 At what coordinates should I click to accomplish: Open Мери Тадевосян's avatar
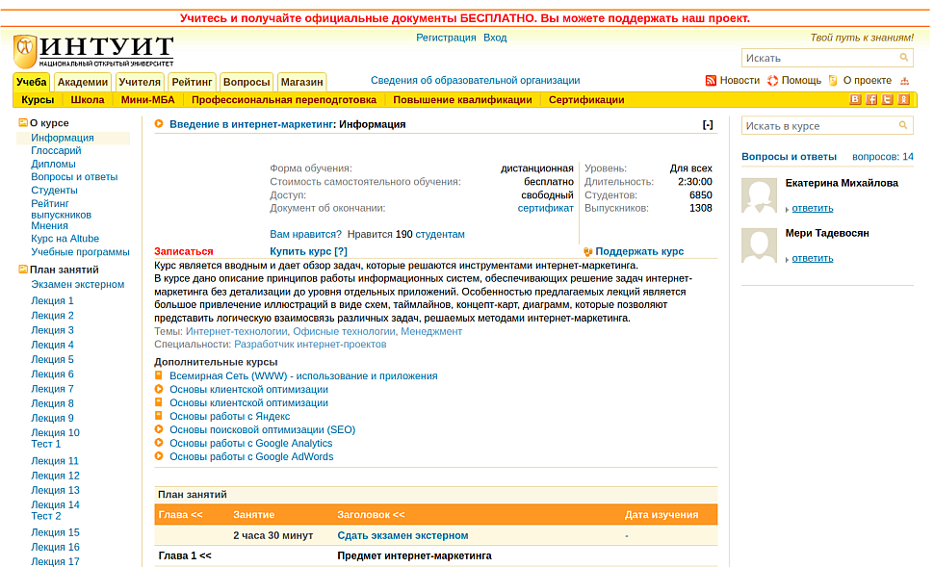[x=759, y=245]
